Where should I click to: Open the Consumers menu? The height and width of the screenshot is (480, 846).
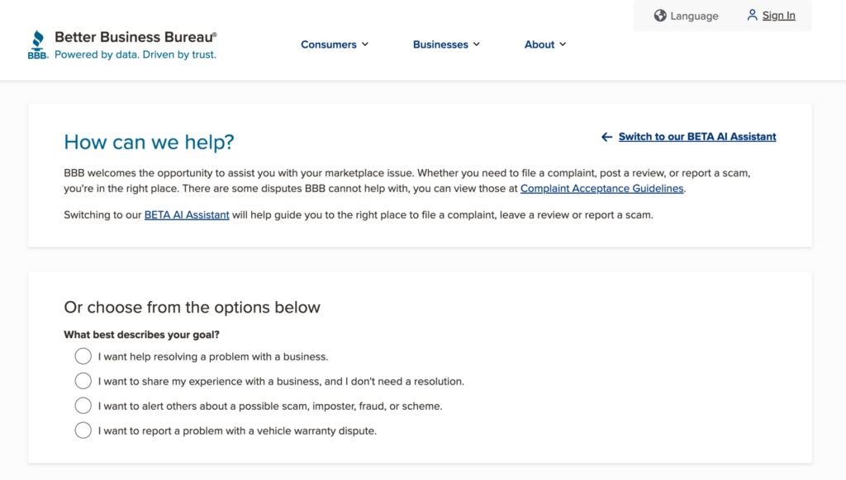pyautogui.click(x=329, y=45)
